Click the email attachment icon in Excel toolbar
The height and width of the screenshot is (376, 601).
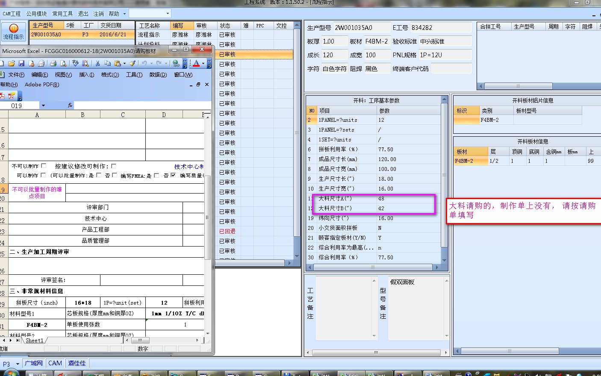click(x=41, y=63)
